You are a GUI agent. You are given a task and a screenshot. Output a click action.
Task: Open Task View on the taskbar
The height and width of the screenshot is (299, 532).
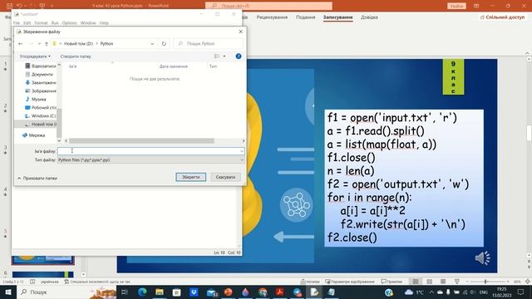[125, 292]
